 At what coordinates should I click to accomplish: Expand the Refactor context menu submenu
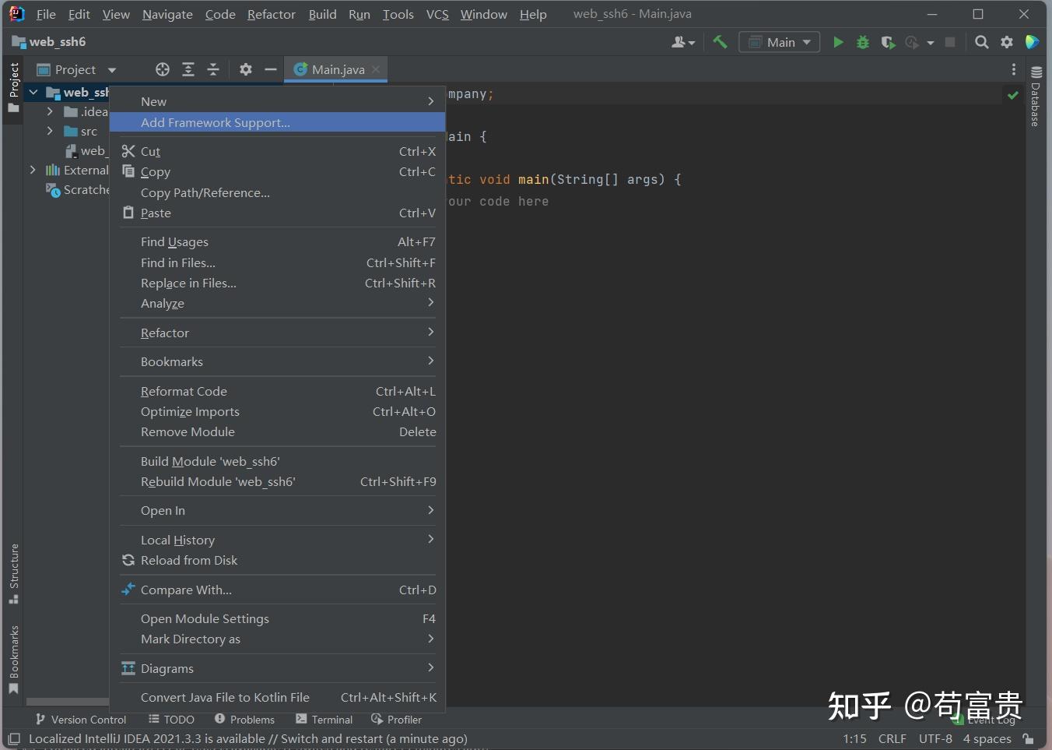[165, 333]
